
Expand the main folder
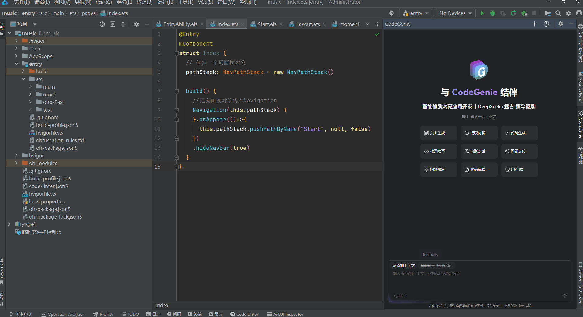[x=30, y=87]
